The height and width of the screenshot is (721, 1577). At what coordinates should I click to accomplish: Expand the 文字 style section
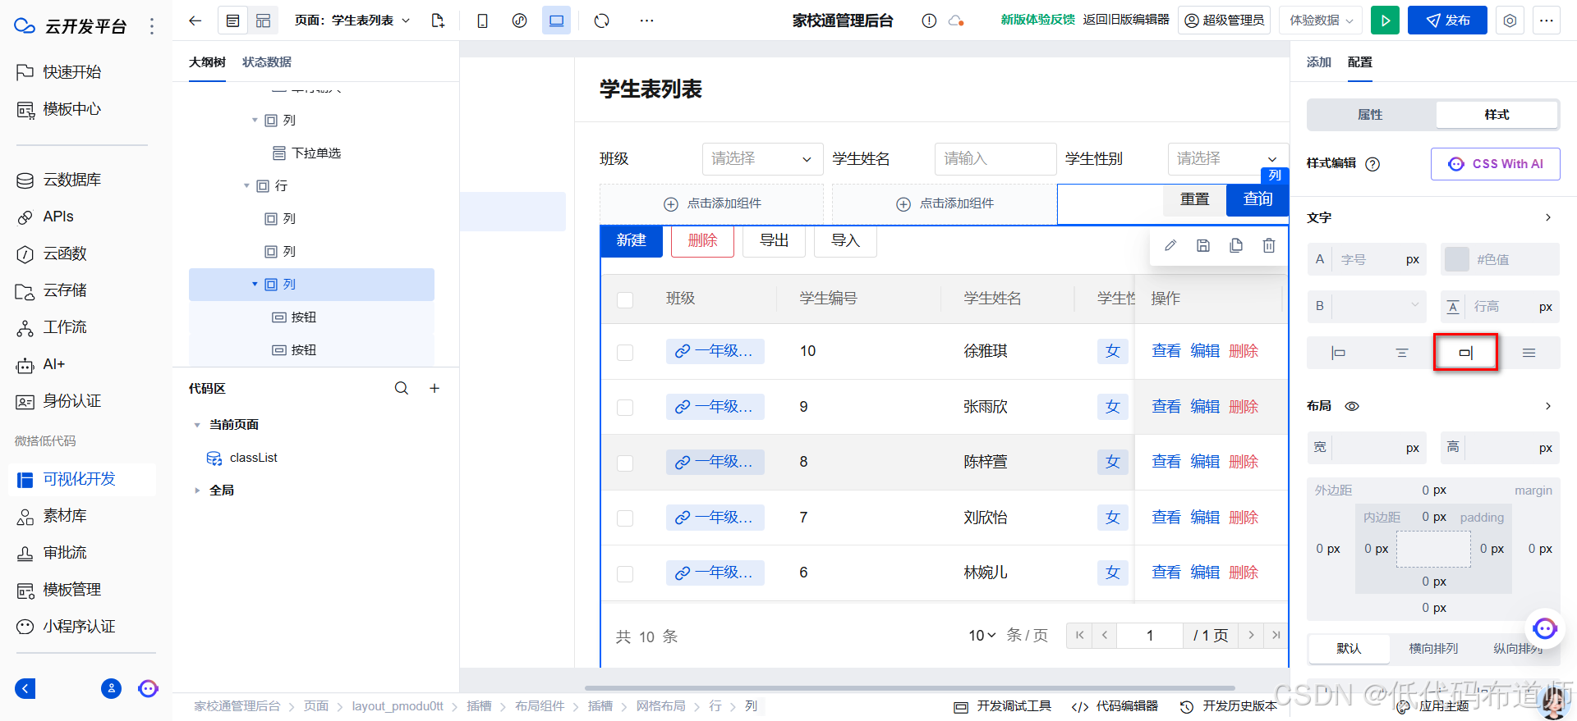tap(1547, 217)
